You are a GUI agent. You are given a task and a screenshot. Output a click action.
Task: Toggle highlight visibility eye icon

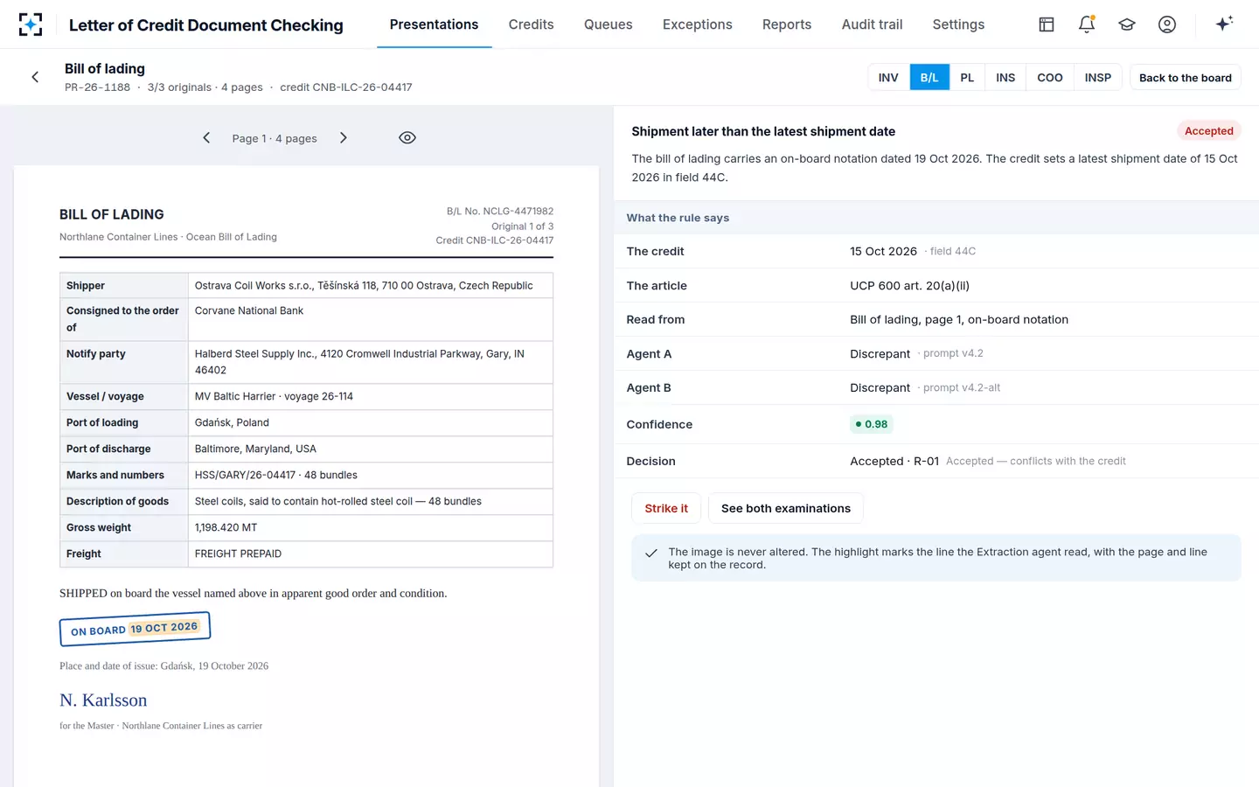tap(407, 137)
